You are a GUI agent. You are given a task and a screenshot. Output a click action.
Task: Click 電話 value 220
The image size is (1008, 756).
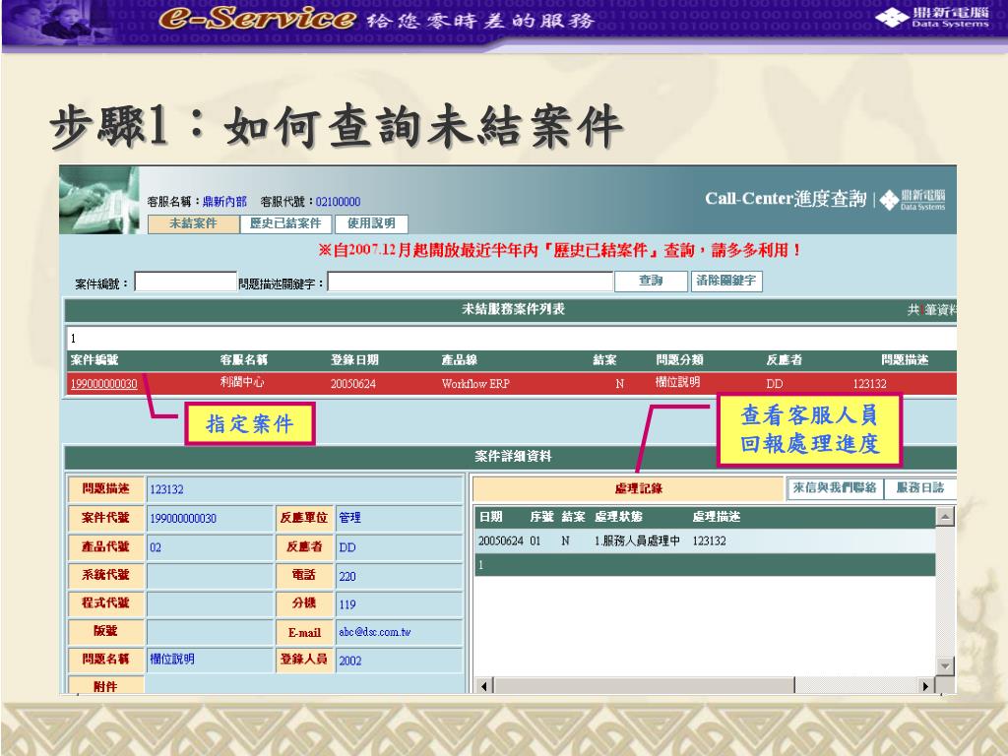(347, 577)
